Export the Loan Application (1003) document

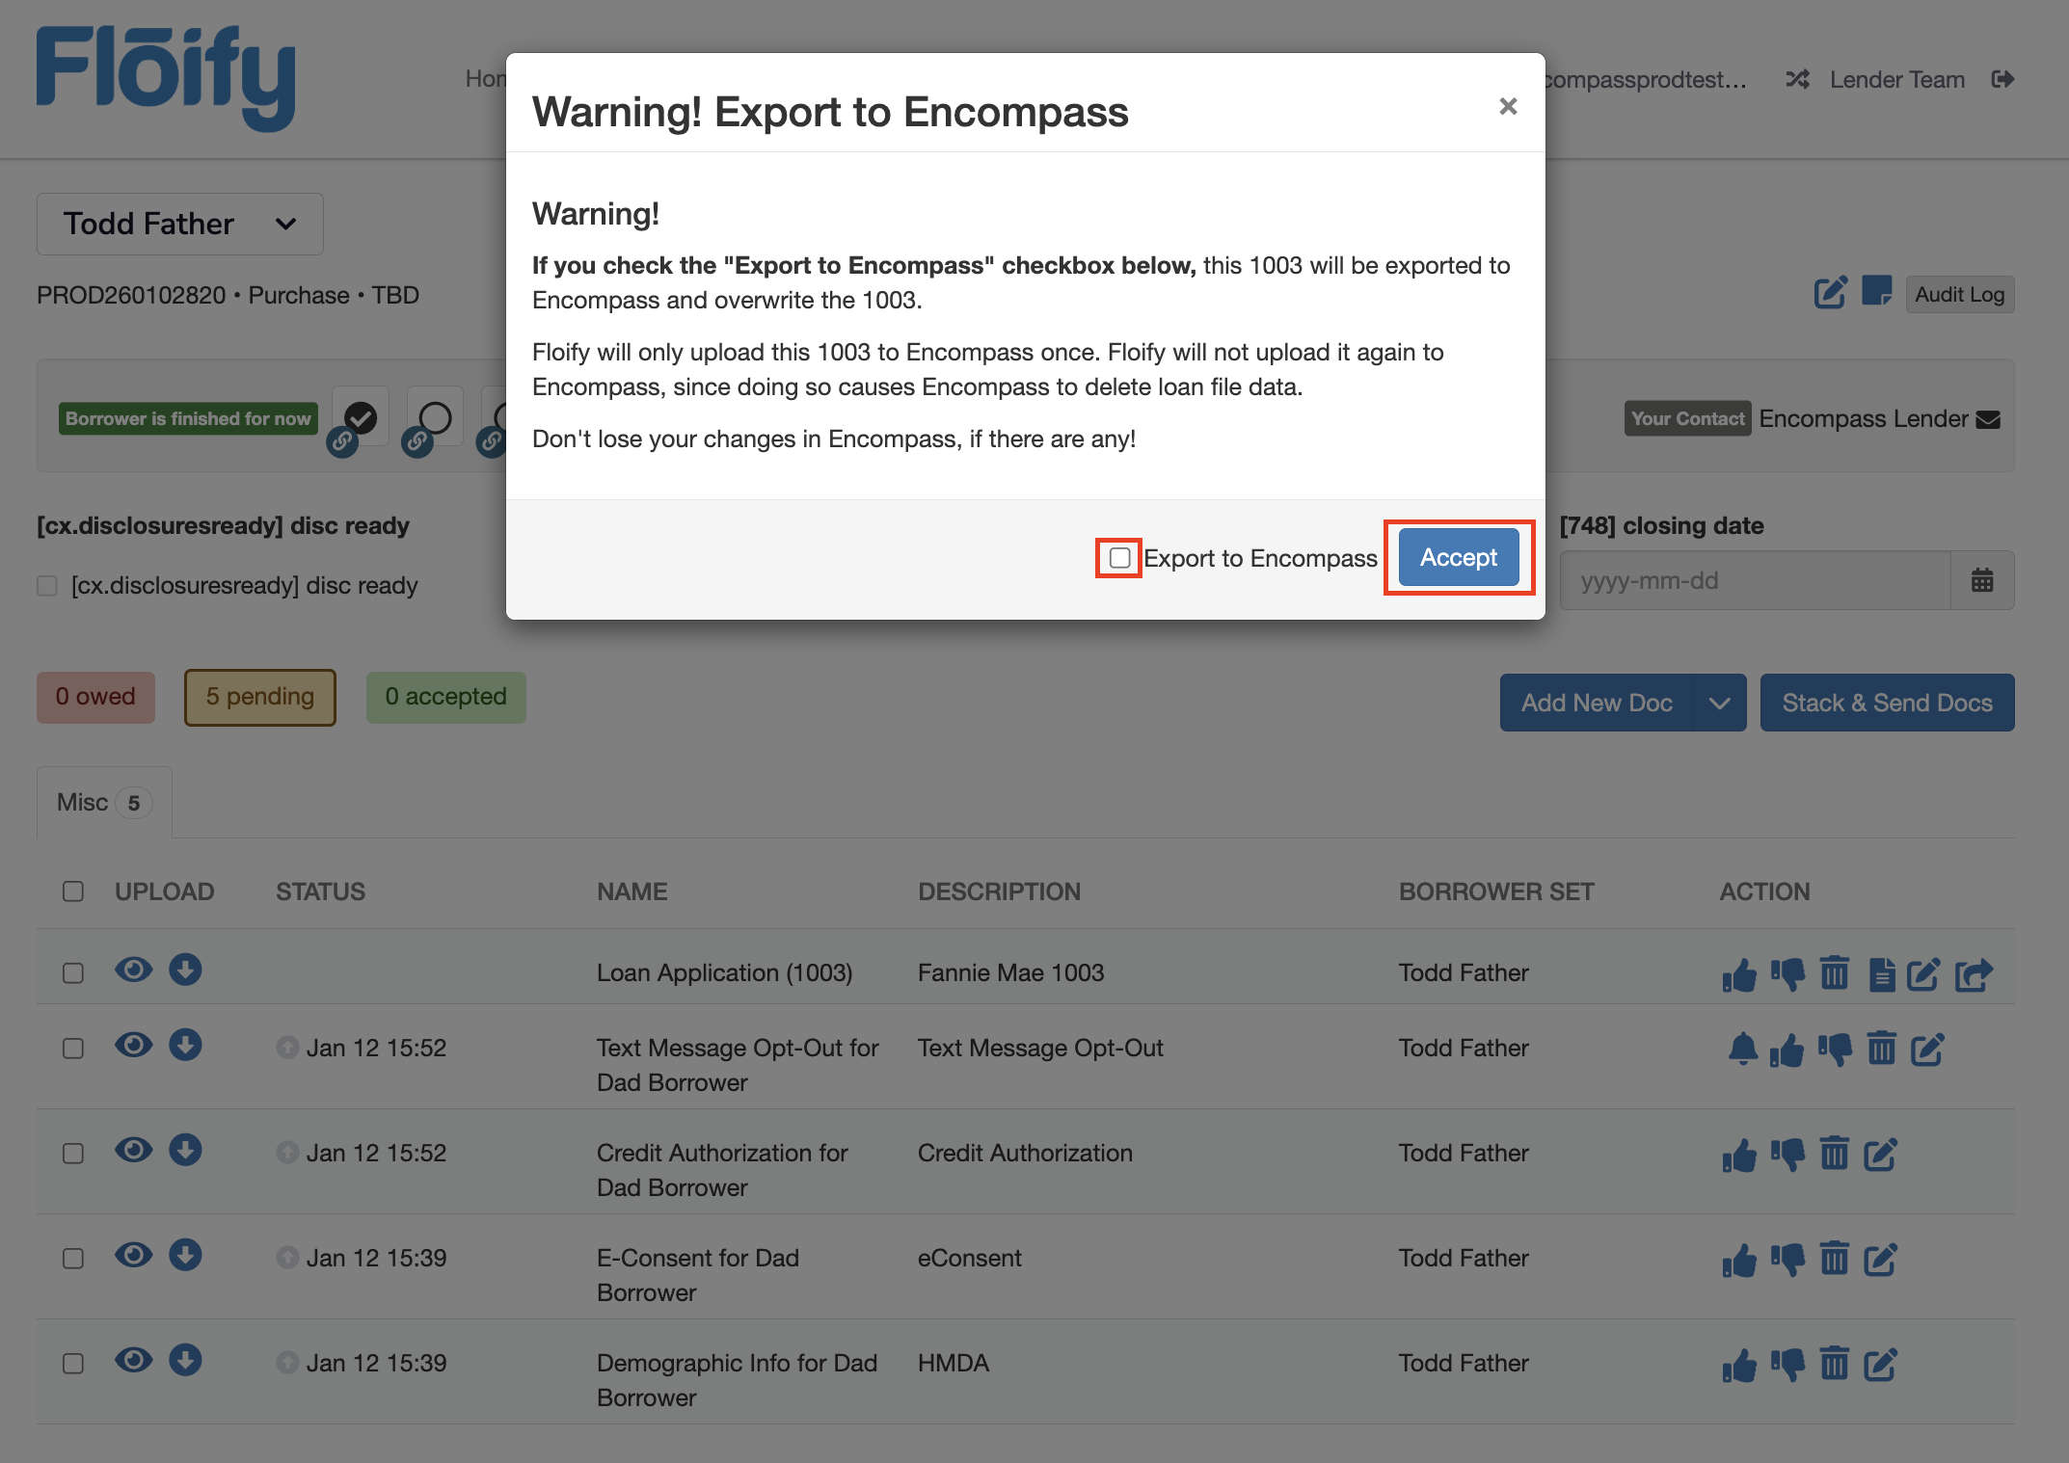coord(1975,973)
